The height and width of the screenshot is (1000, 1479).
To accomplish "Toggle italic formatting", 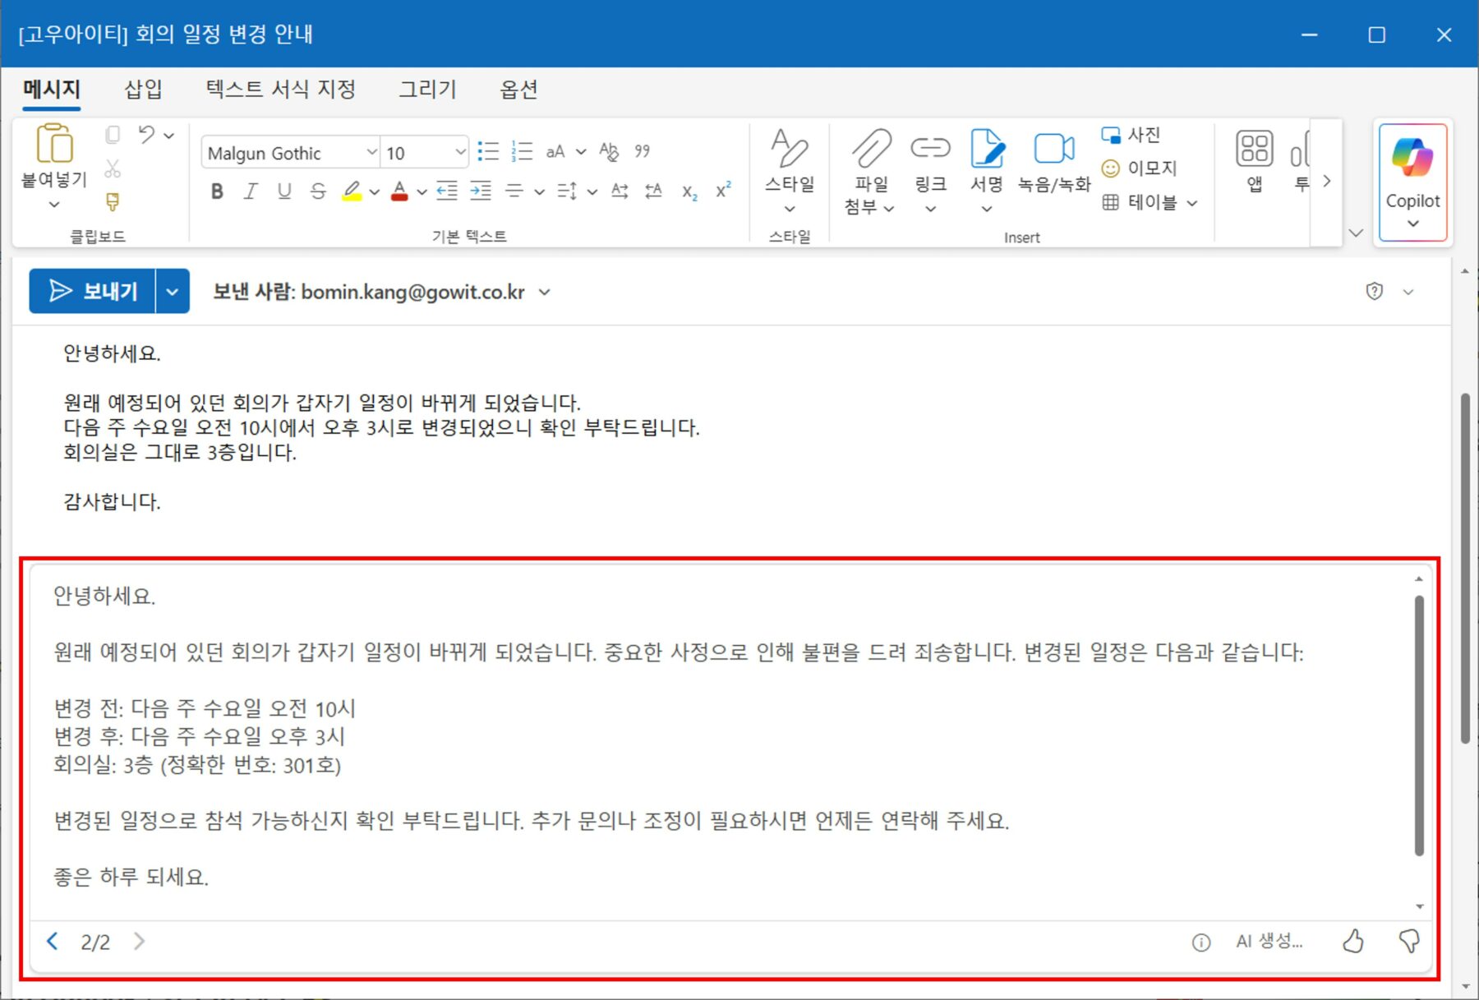I will [249, 191].
